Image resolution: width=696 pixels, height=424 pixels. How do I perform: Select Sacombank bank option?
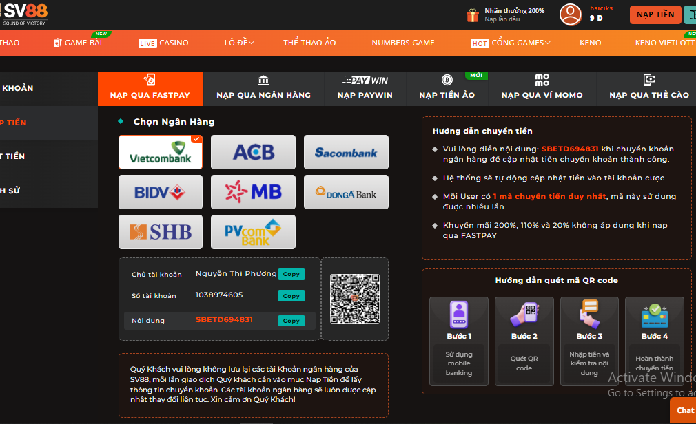(x=346, y=152)
